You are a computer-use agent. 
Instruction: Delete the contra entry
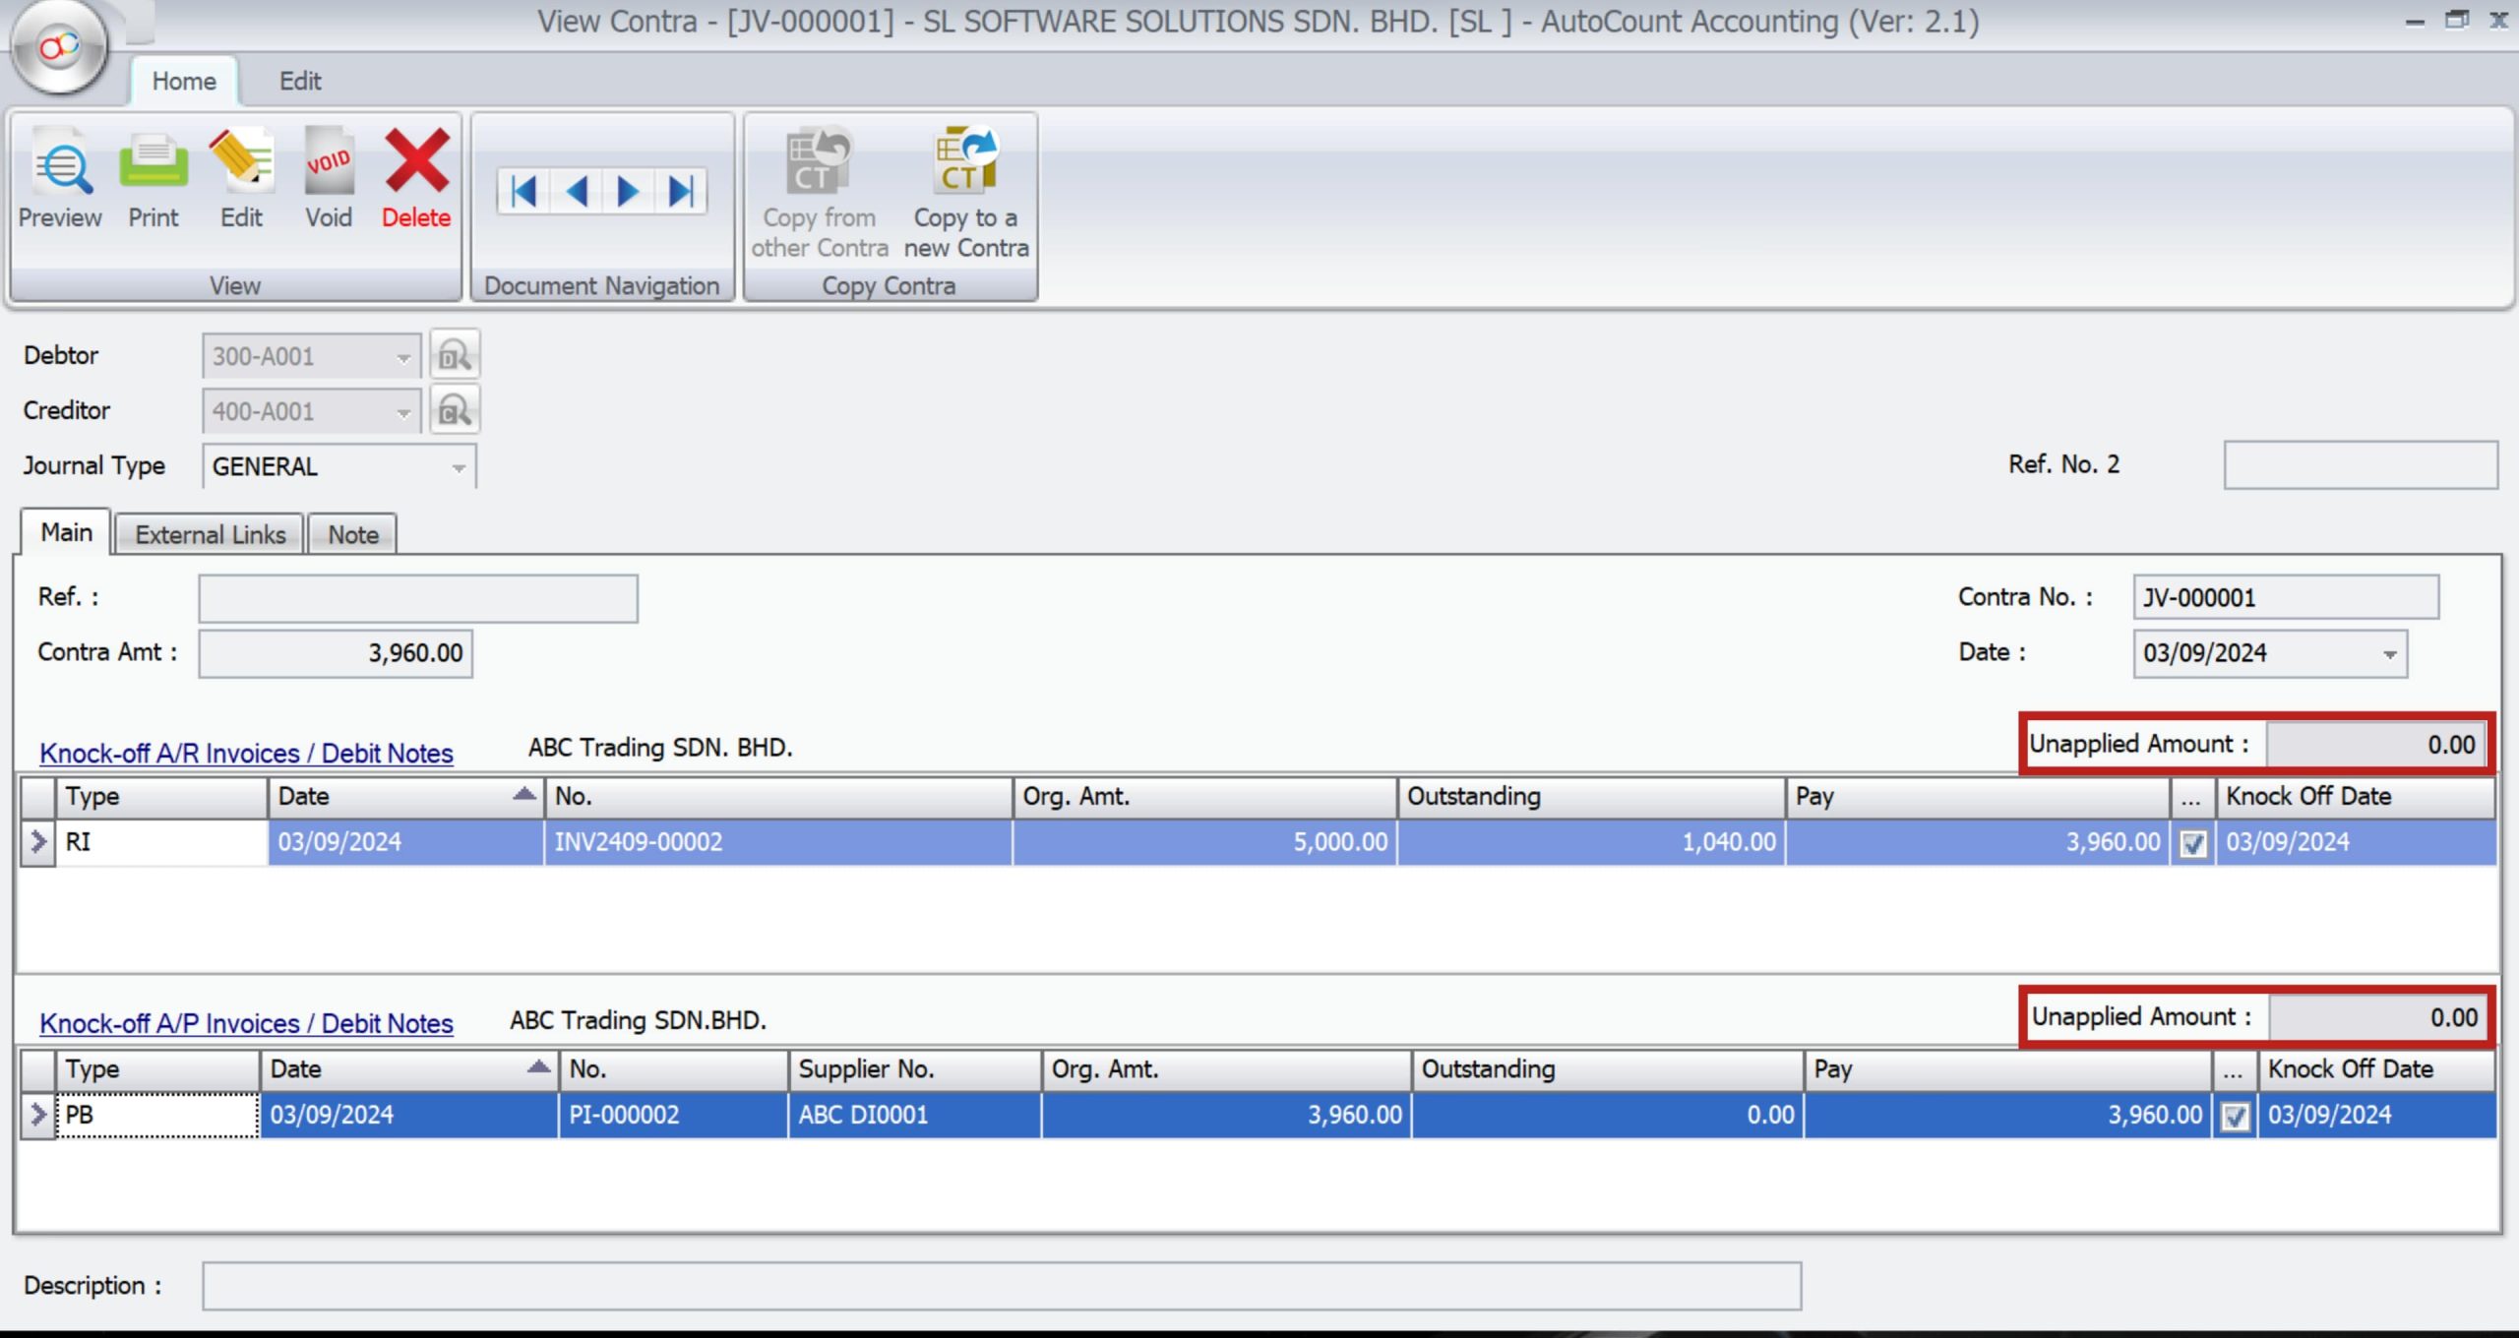(x=415, y=177)
